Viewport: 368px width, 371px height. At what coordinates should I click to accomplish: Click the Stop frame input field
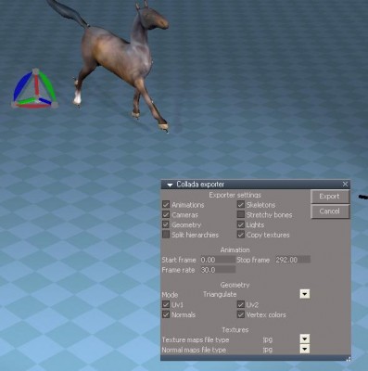293,260
